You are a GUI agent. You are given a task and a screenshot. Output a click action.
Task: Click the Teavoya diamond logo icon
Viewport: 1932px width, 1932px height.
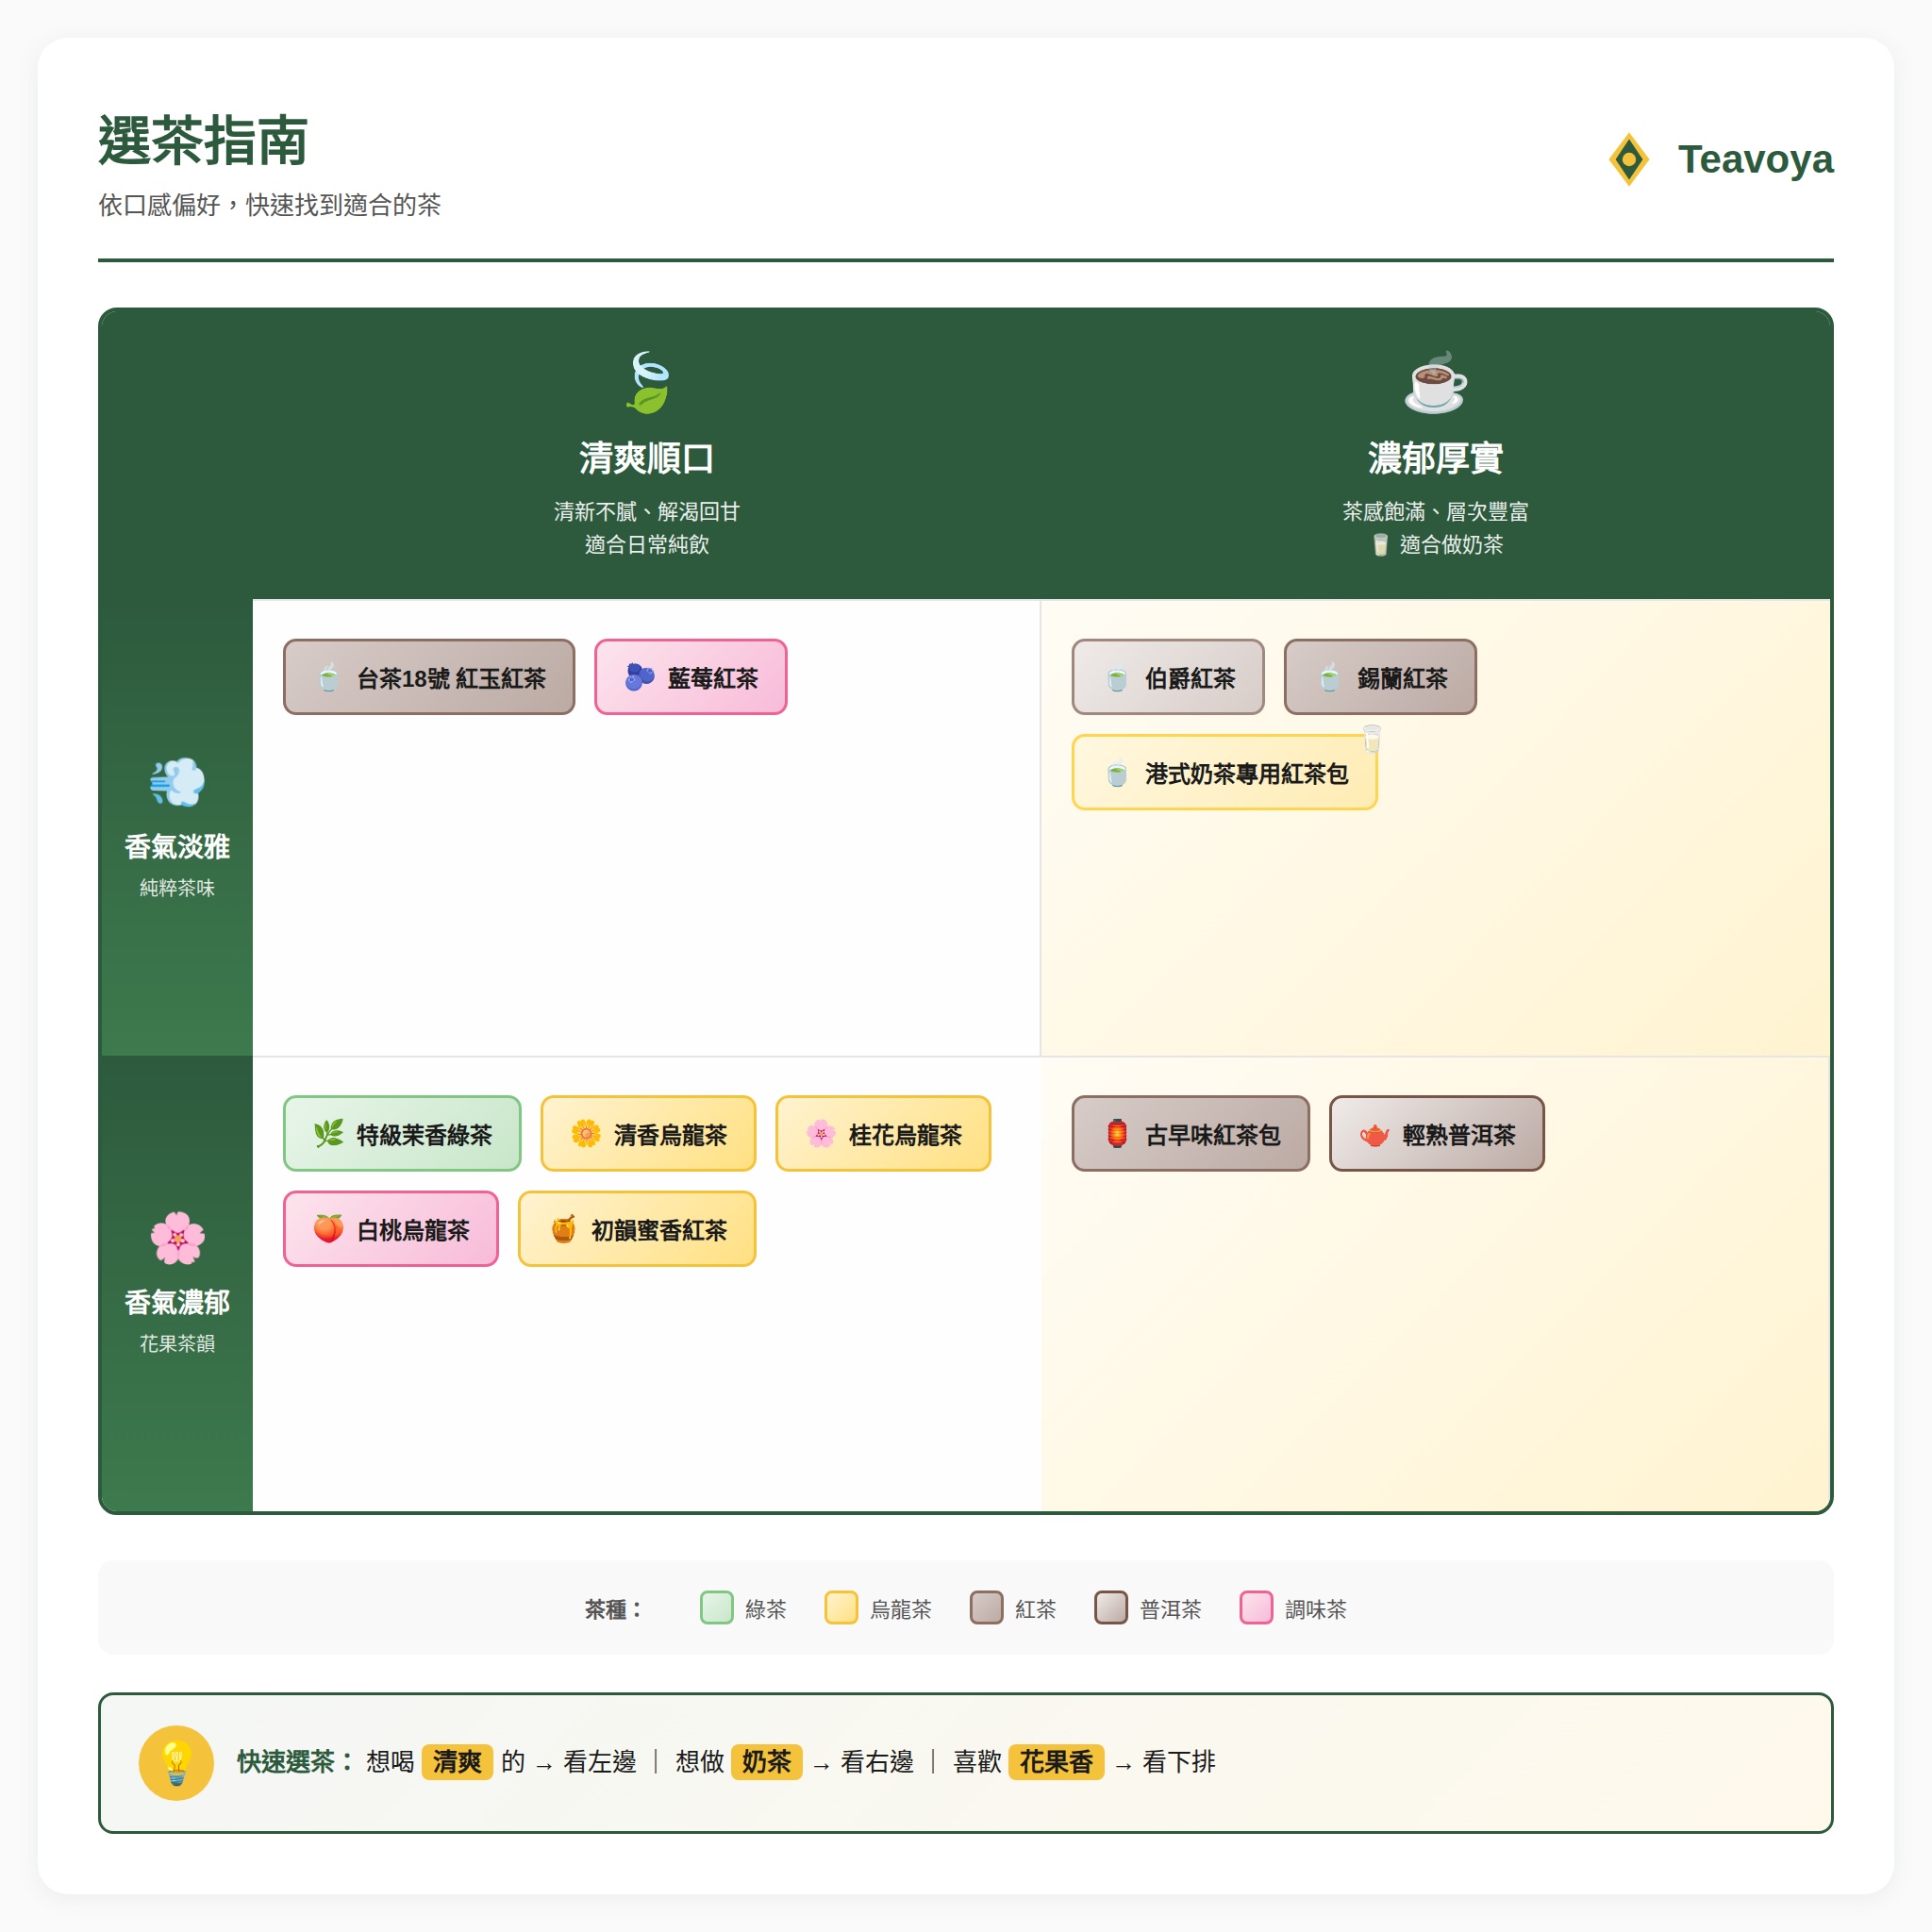point(1628,159)
